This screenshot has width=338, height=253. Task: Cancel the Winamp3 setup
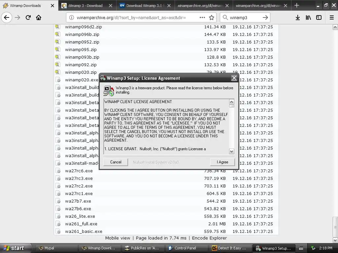(x=116, y=162)
